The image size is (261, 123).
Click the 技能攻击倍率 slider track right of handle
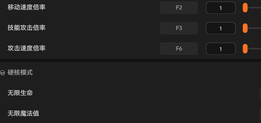(255, 28)
